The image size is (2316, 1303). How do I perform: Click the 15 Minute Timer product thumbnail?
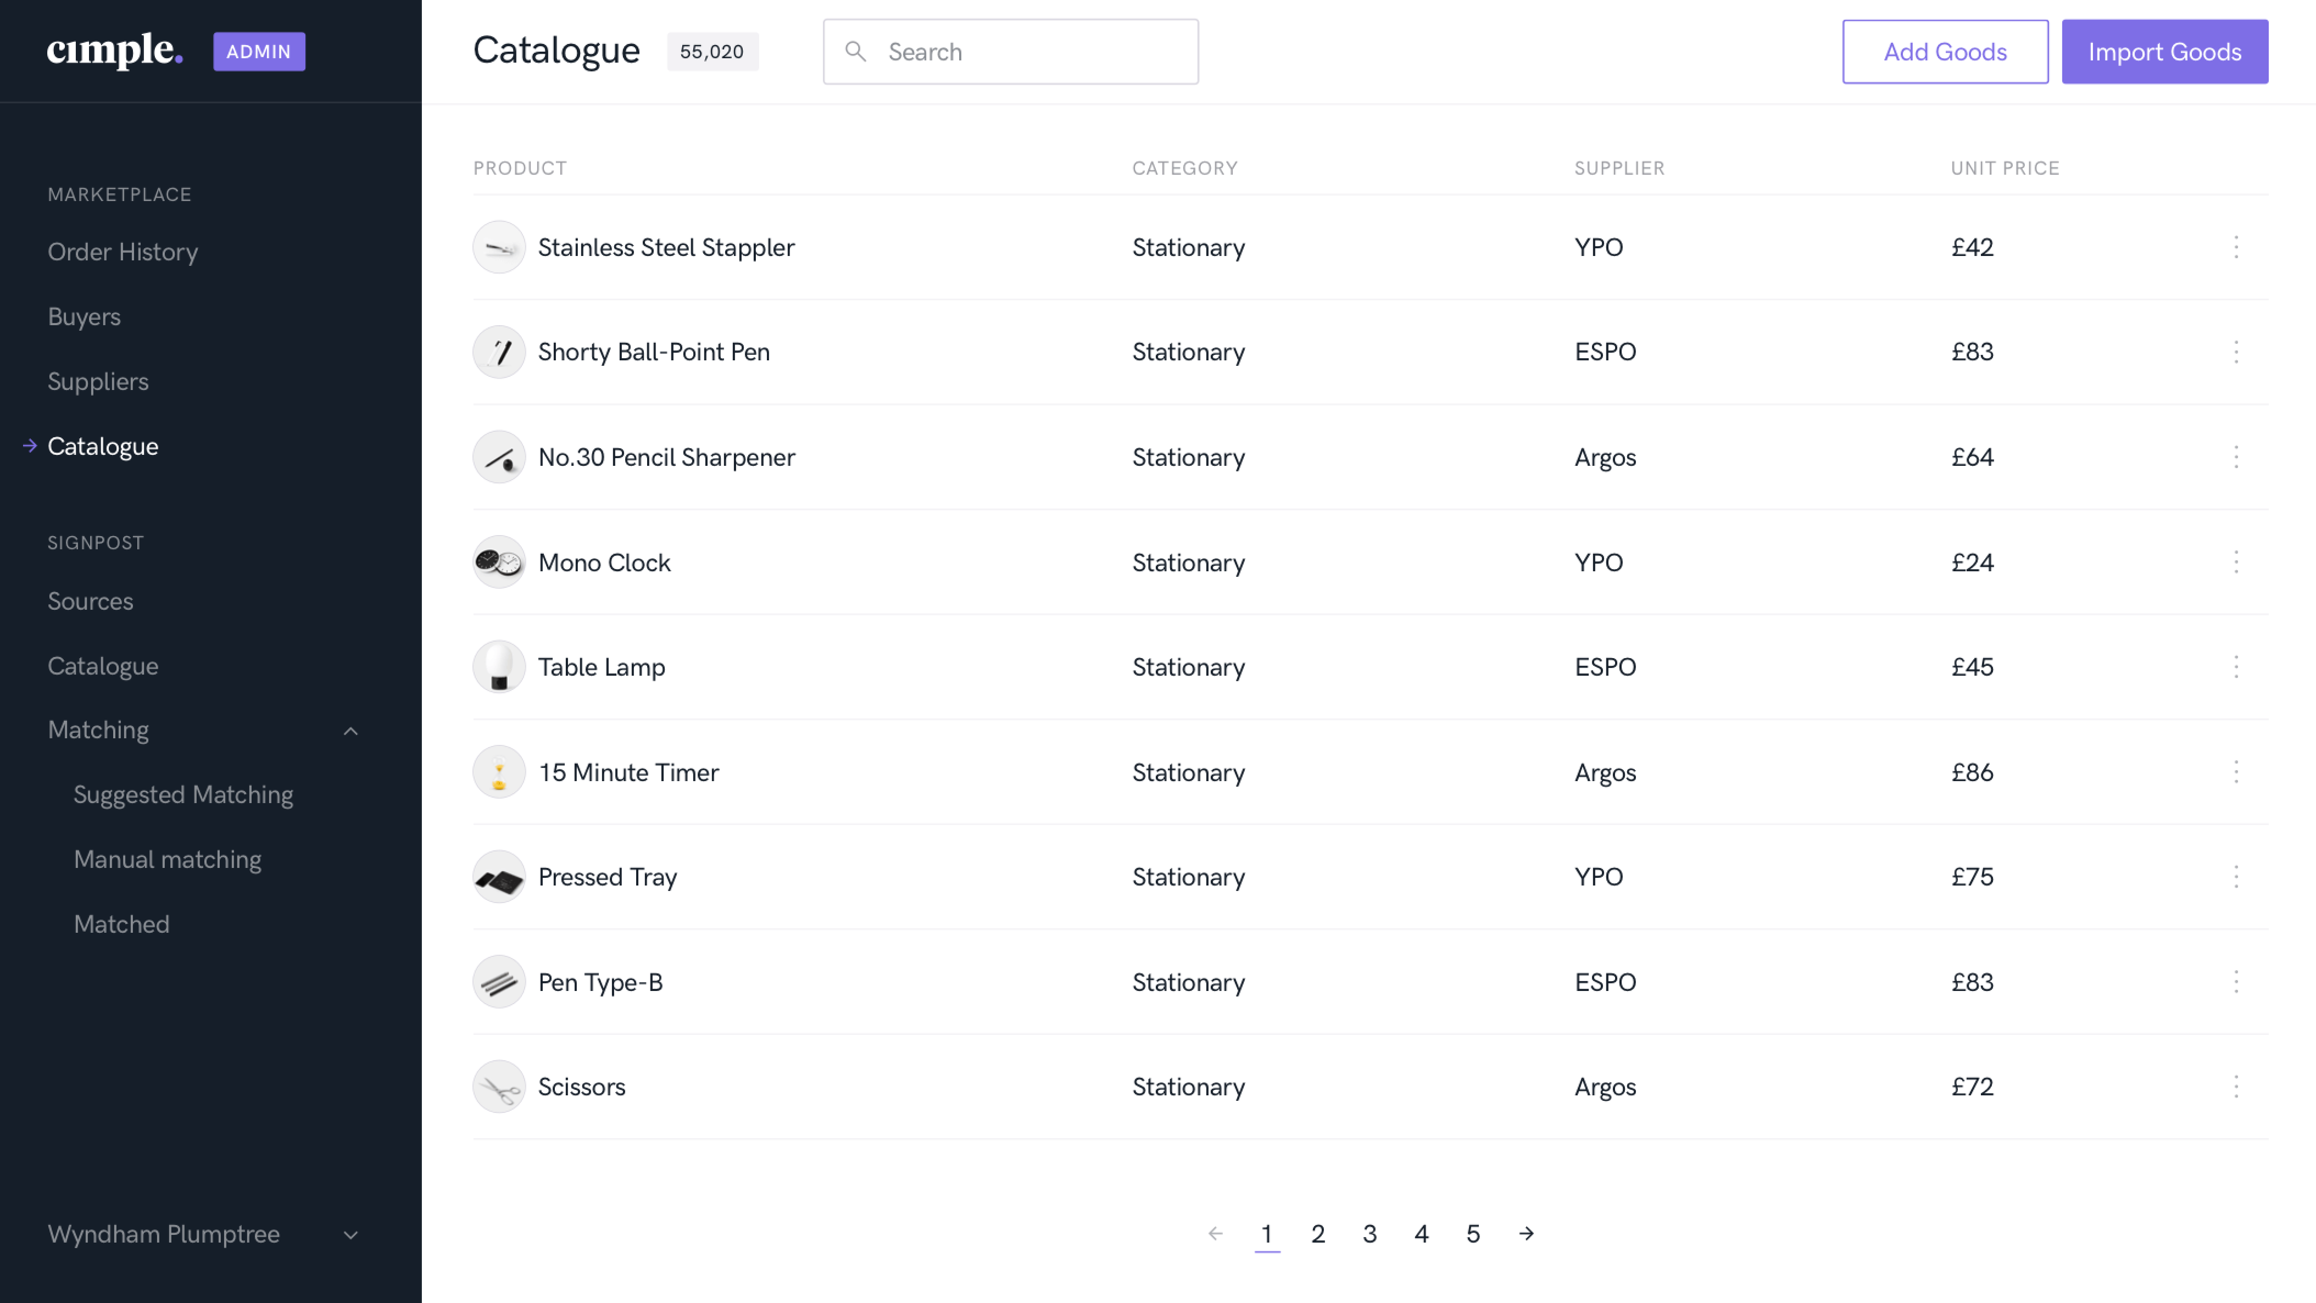pyautogui.click(x=499, y=772)
